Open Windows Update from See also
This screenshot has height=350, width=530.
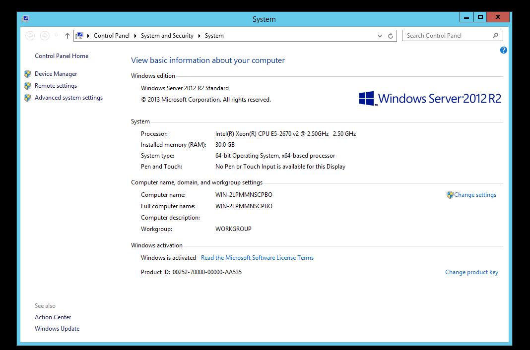click(57, 329)
